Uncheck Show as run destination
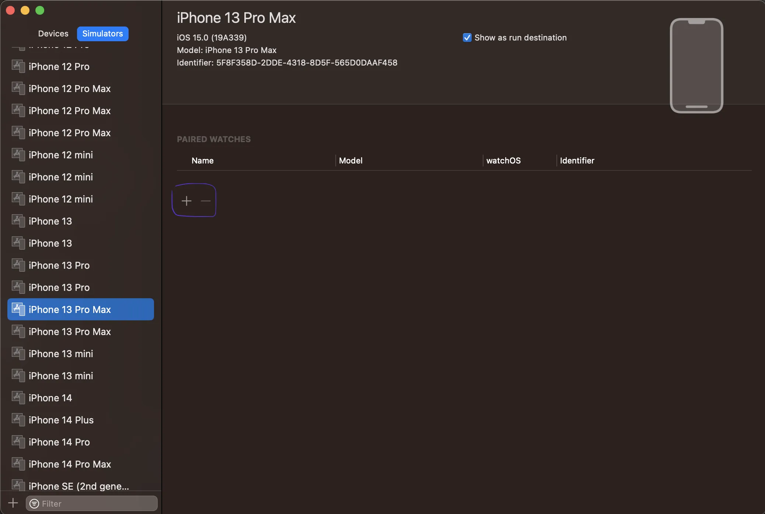Screen dimensions: 765x514 click(x=467, y=38)
